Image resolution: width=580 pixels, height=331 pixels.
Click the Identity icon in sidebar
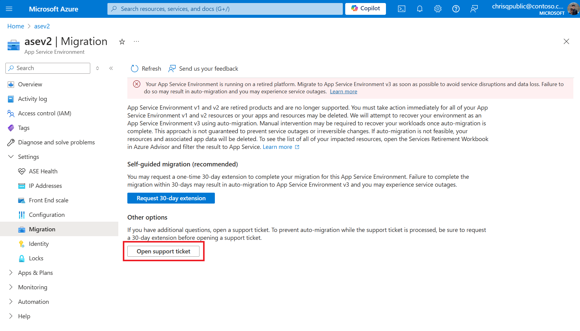21,244
